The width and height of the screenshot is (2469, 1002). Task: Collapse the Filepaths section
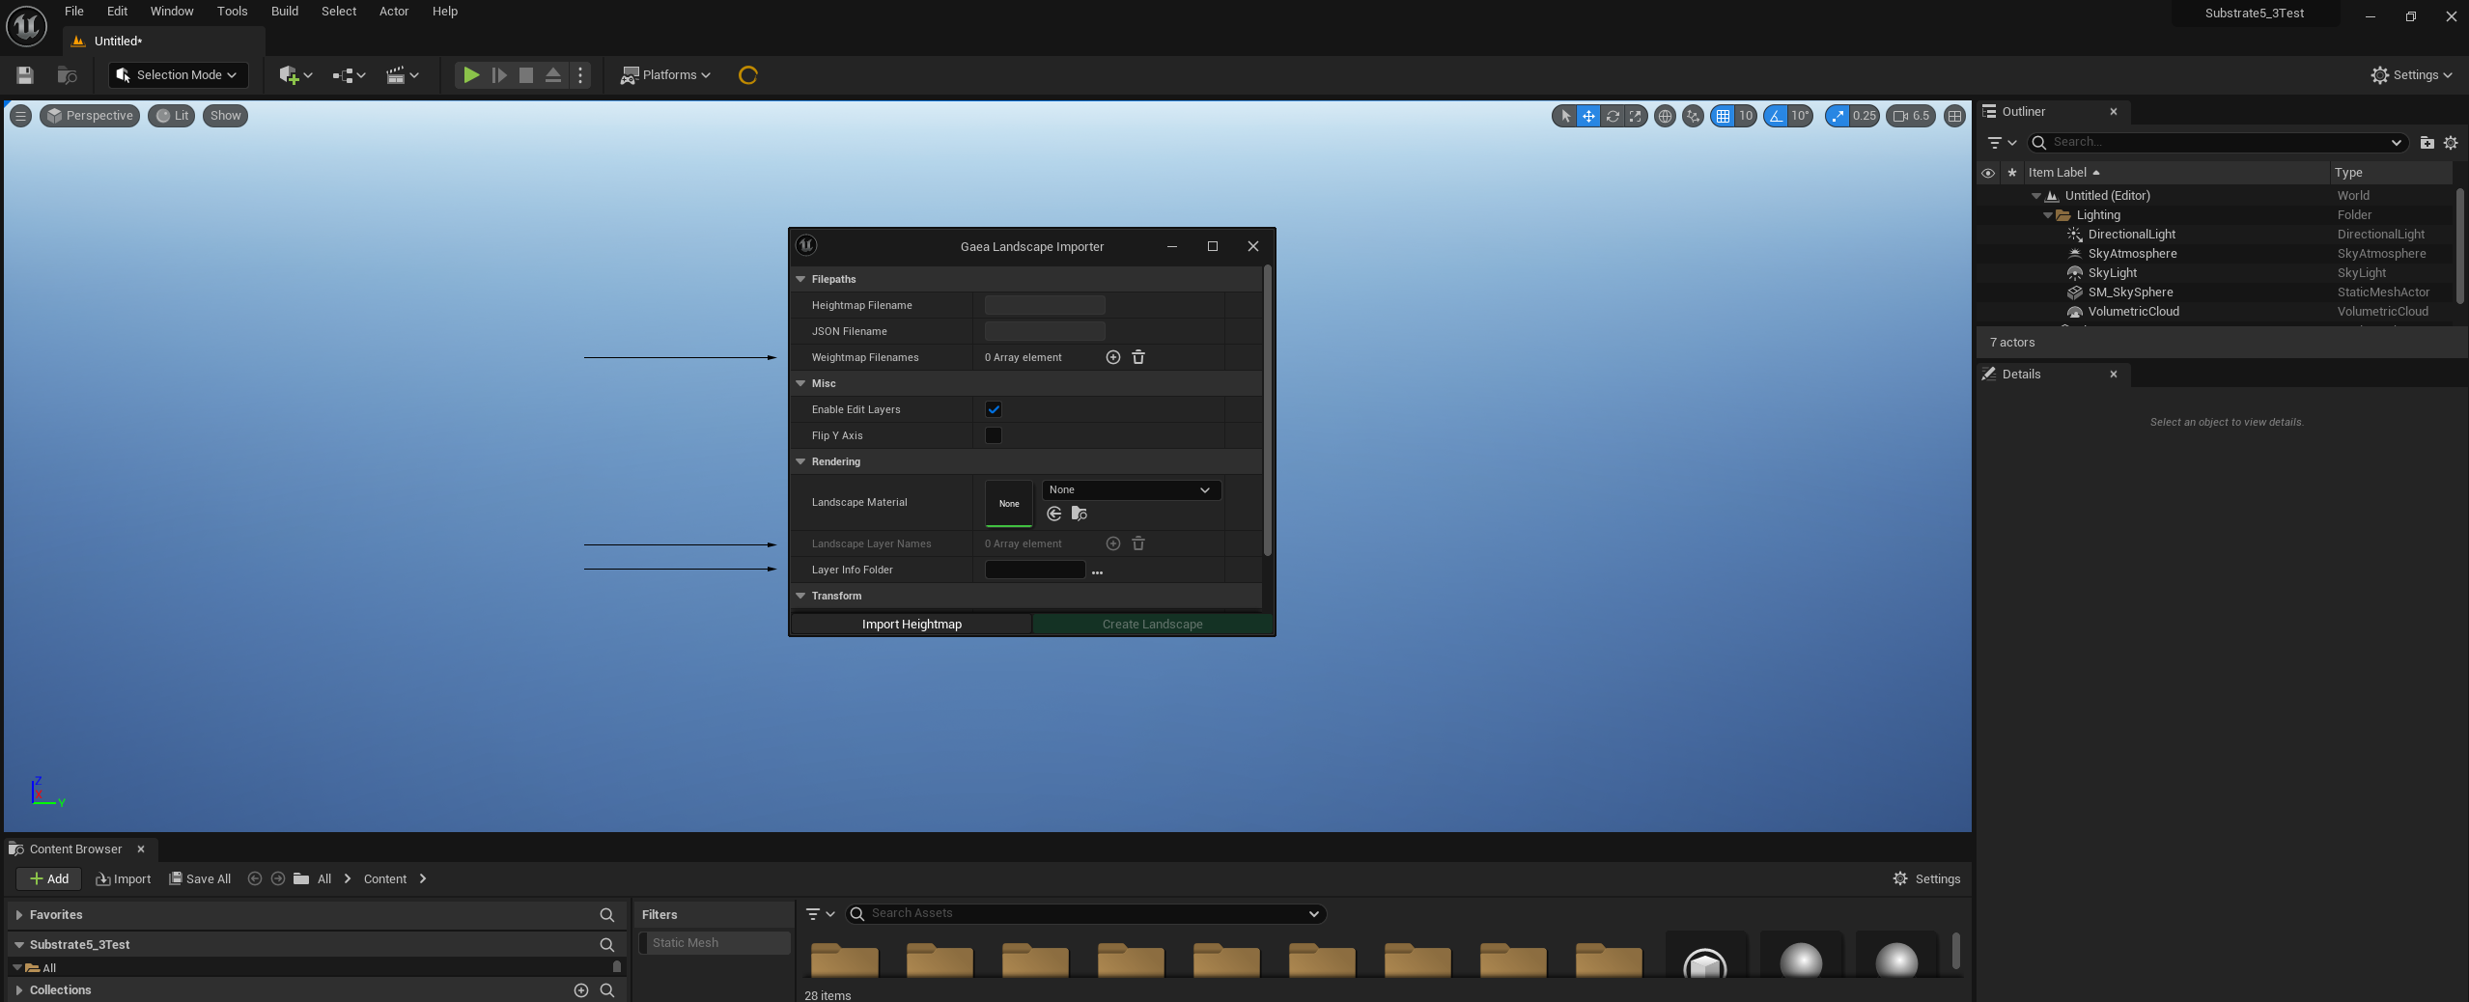(x=800, y=279)
